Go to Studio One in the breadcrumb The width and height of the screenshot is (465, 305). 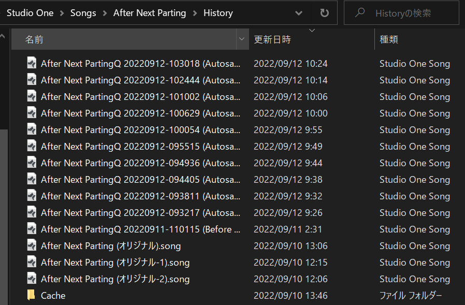[30, 13]
